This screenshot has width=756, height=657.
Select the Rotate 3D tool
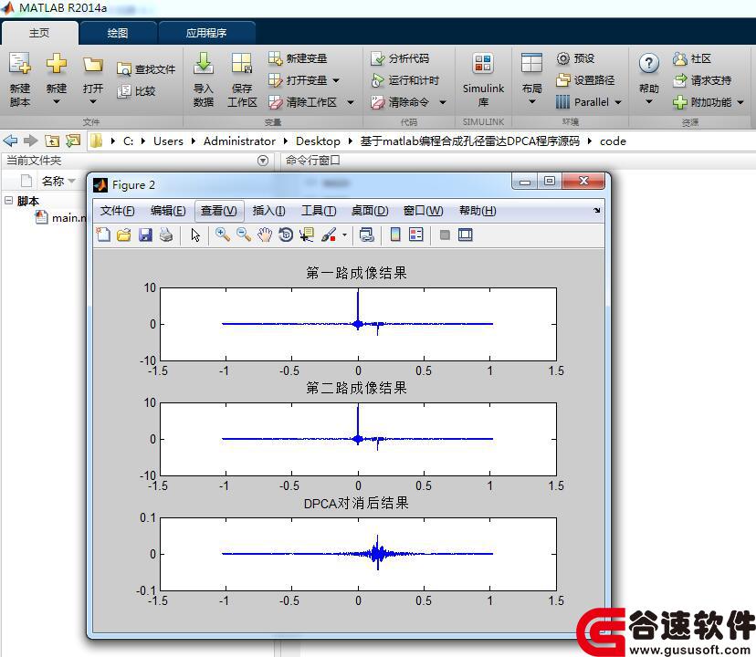(286, 235)
